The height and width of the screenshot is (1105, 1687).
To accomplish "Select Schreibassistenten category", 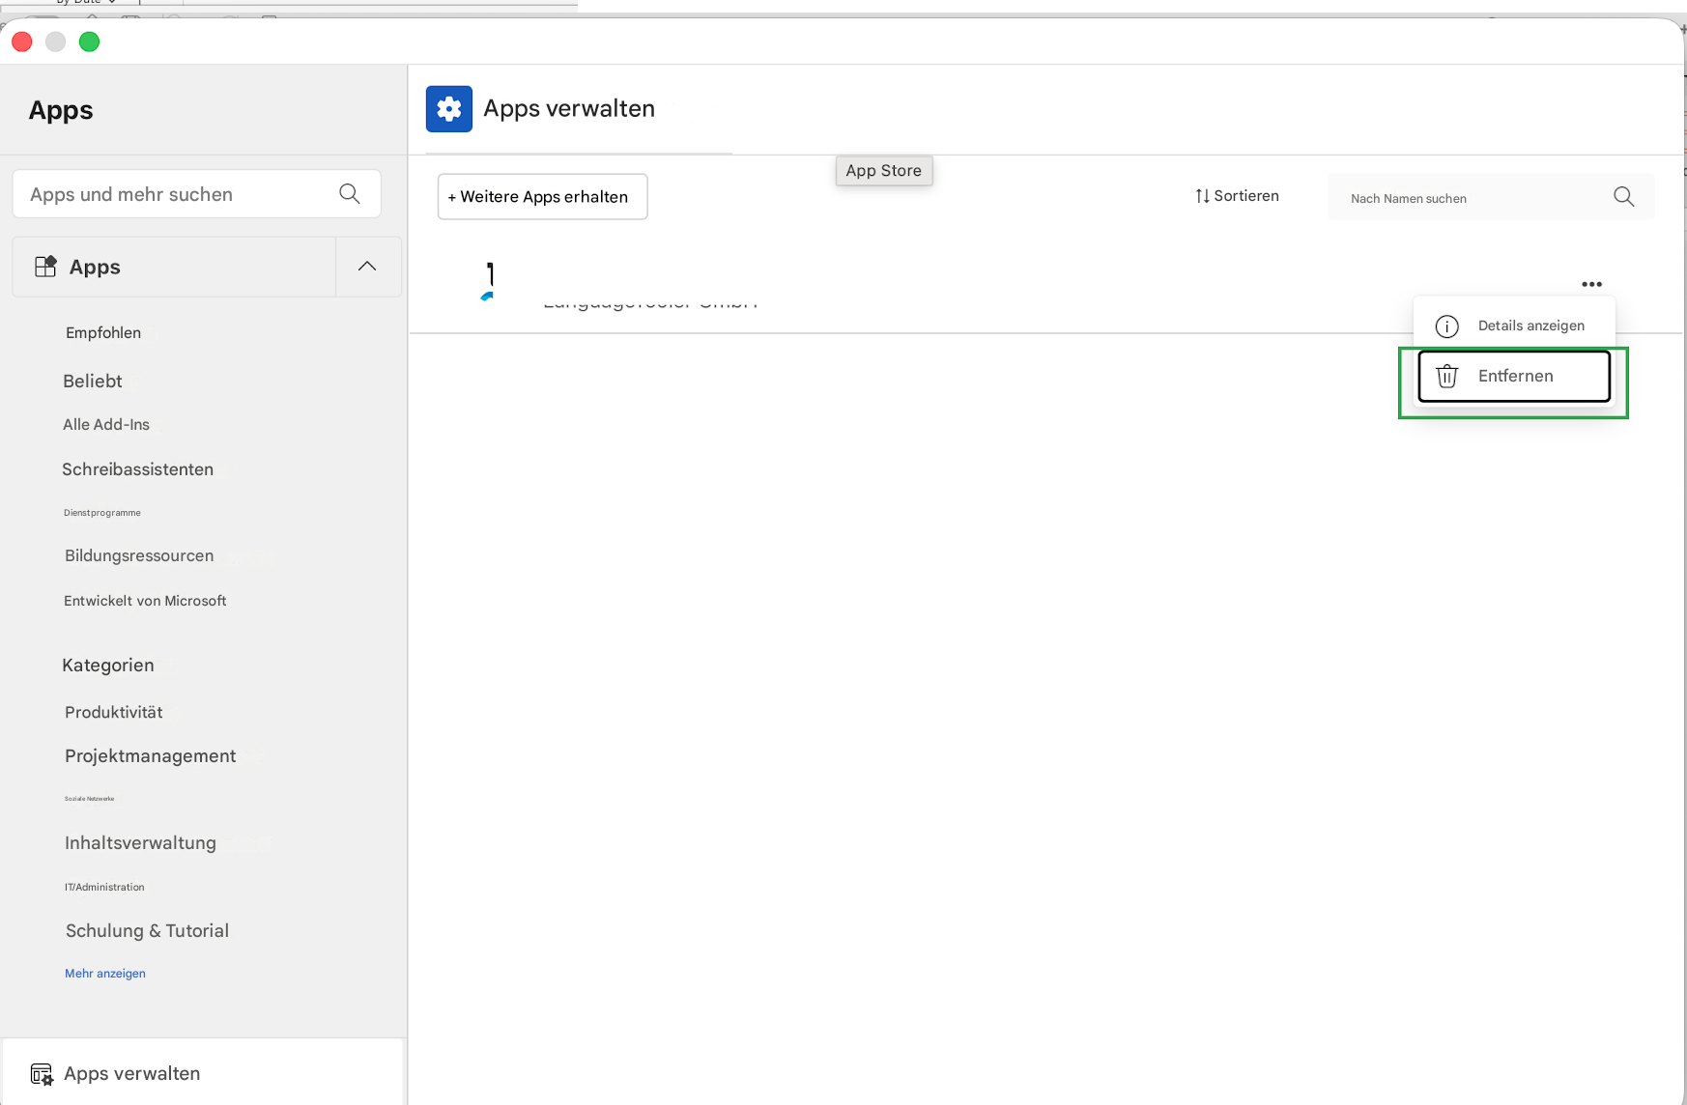I will [x=137, y=469].
